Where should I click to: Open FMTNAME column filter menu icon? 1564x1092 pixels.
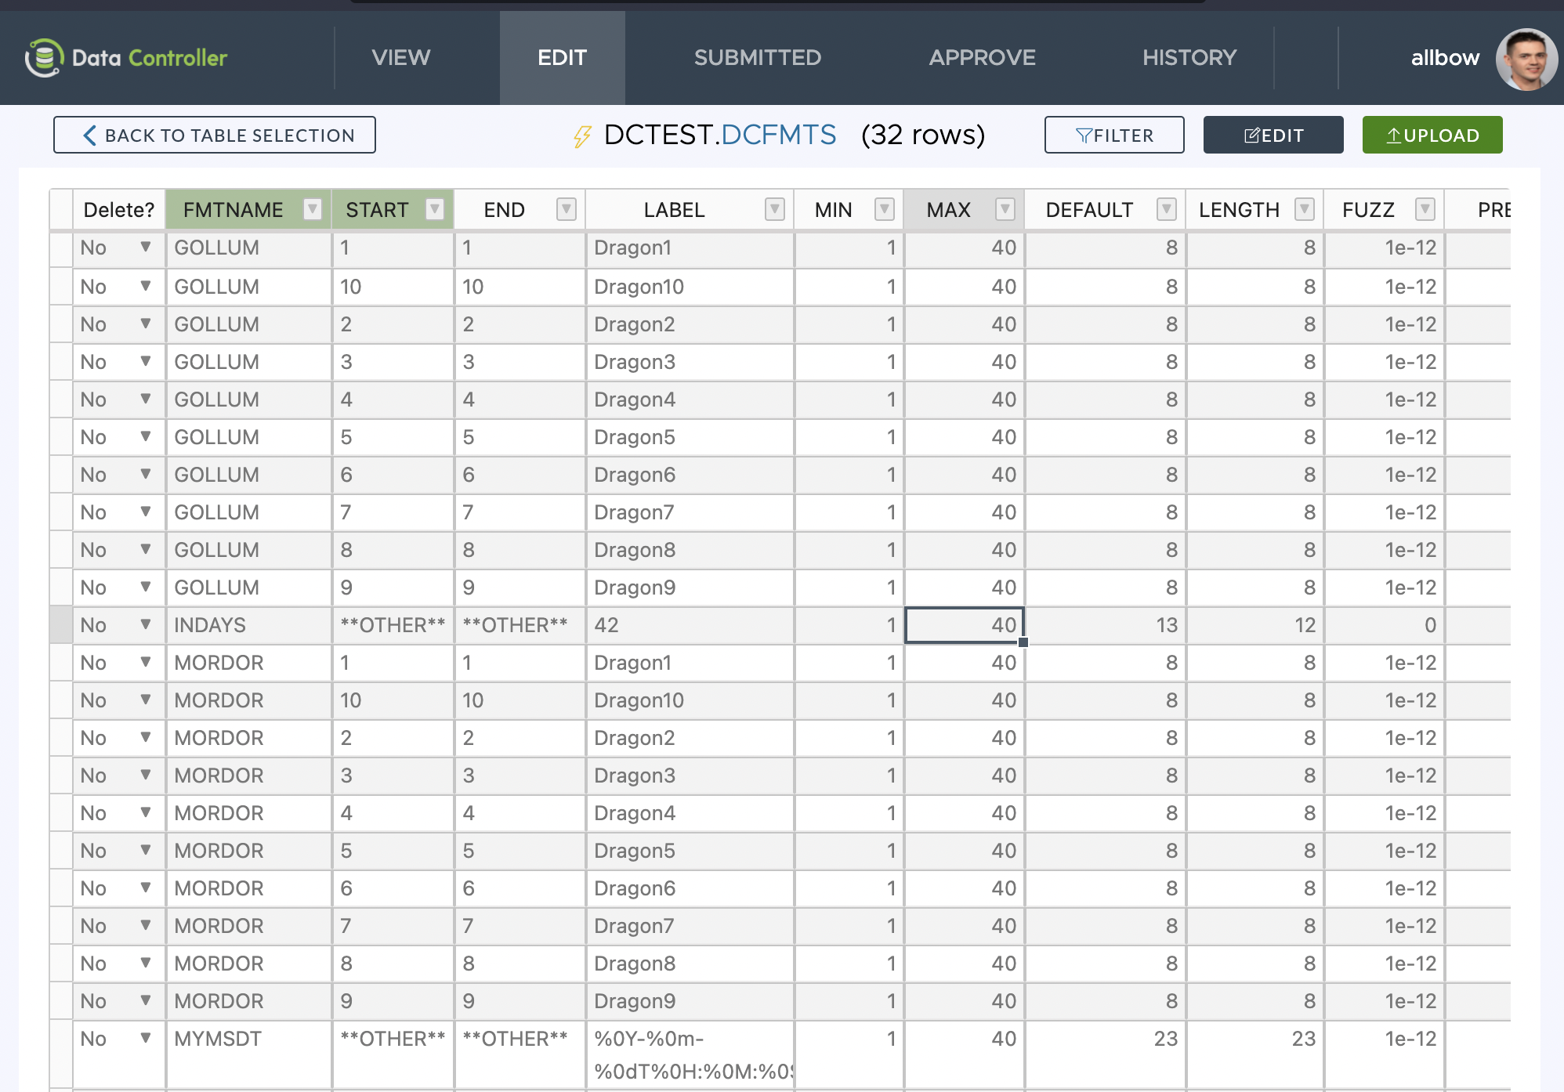[312, 209]
